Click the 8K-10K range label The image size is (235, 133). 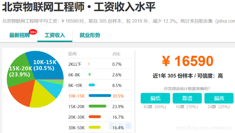tap(75, 86)
